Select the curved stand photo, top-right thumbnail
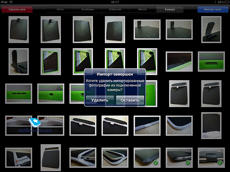The image size is (230, 172). click(211, 29)
